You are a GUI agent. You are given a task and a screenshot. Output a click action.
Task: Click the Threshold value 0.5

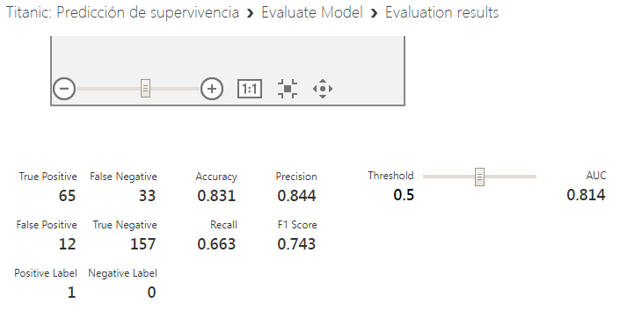click(404, 195)
